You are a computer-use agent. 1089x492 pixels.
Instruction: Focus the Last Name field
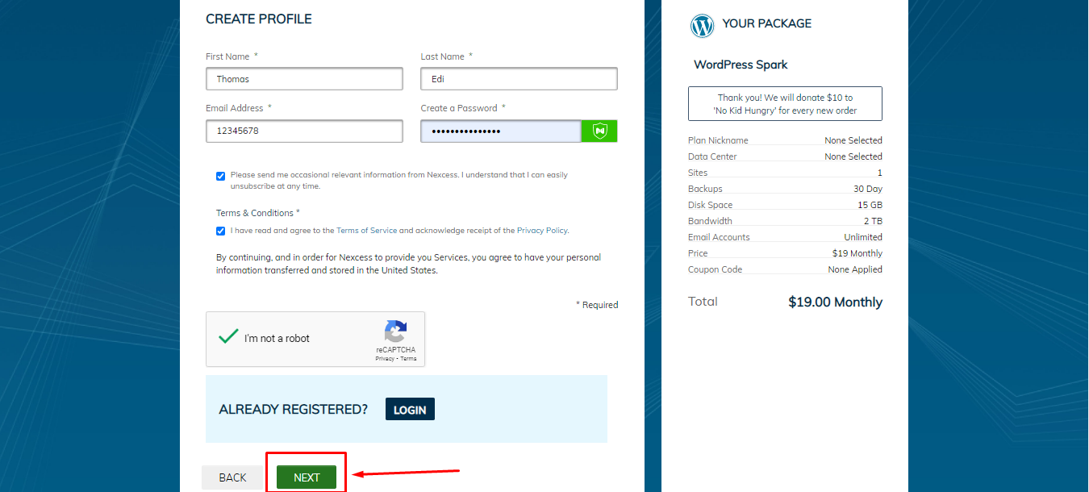point(519,79)
